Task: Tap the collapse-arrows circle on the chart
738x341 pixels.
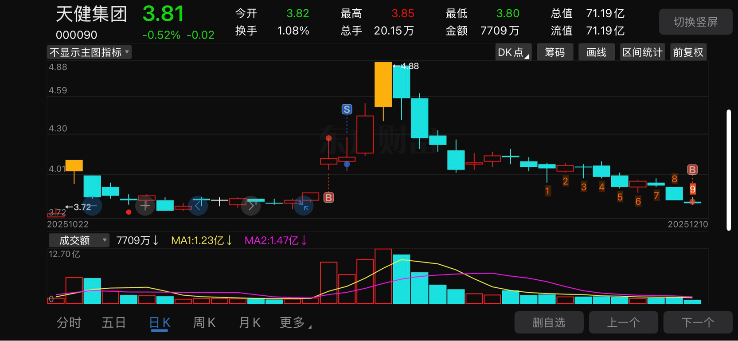Action: click(304, 206)
